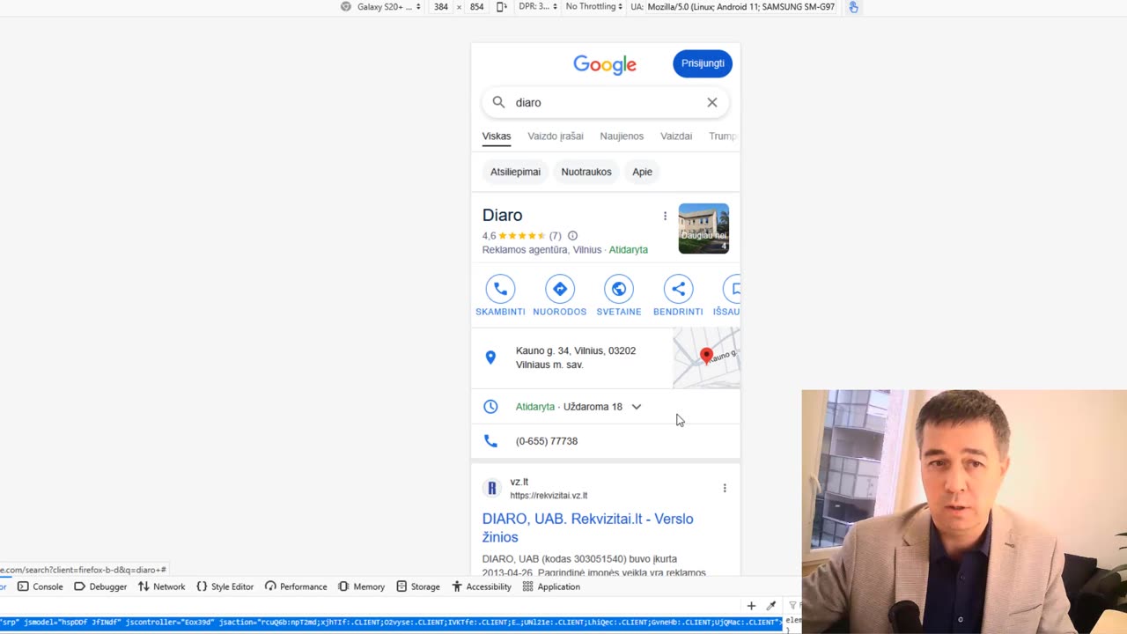Select the Atsiliepimai chip
The width and height of the screenshot is (1127, 634).
point(516,172)
